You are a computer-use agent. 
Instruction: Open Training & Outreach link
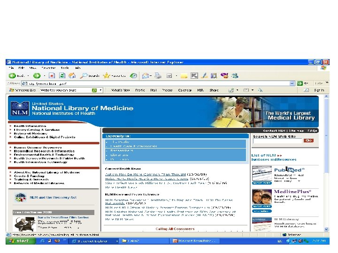click(31, 179)
